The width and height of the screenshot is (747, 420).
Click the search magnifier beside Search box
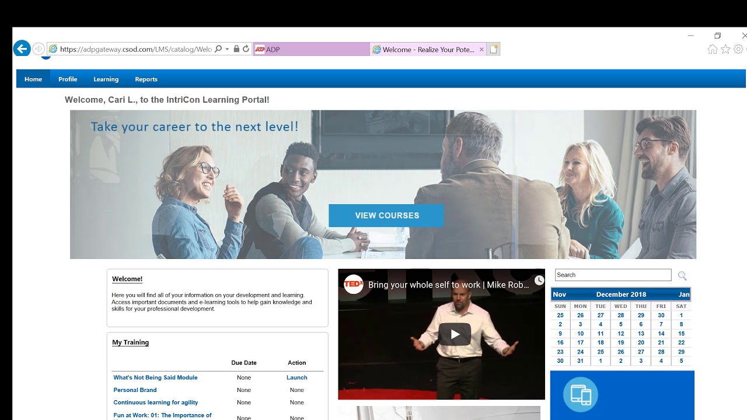[682, 275]
